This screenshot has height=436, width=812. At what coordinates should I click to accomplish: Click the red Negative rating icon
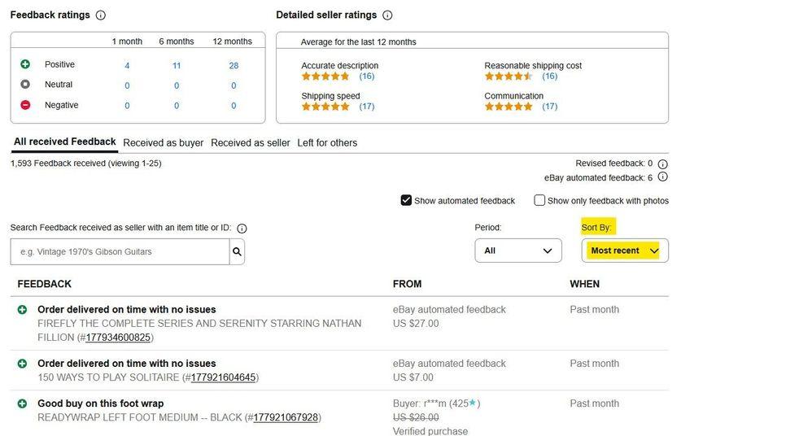tap(25, 105)
